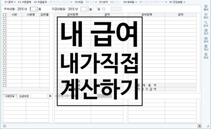211x129 pixels.
Task: Click the 공제총액 row label
Action: tap(147, 85)
